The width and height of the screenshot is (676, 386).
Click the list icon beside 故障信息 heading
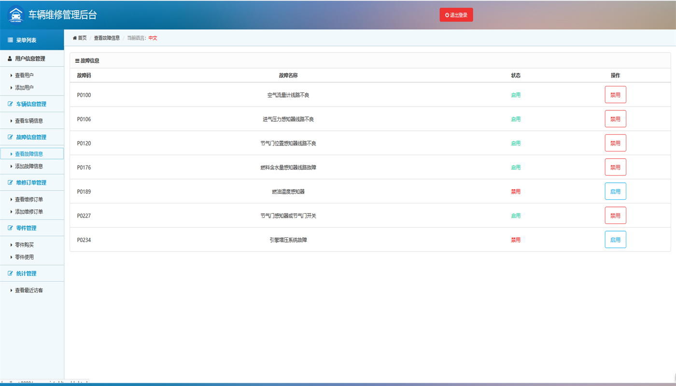[x=77, y=61]
